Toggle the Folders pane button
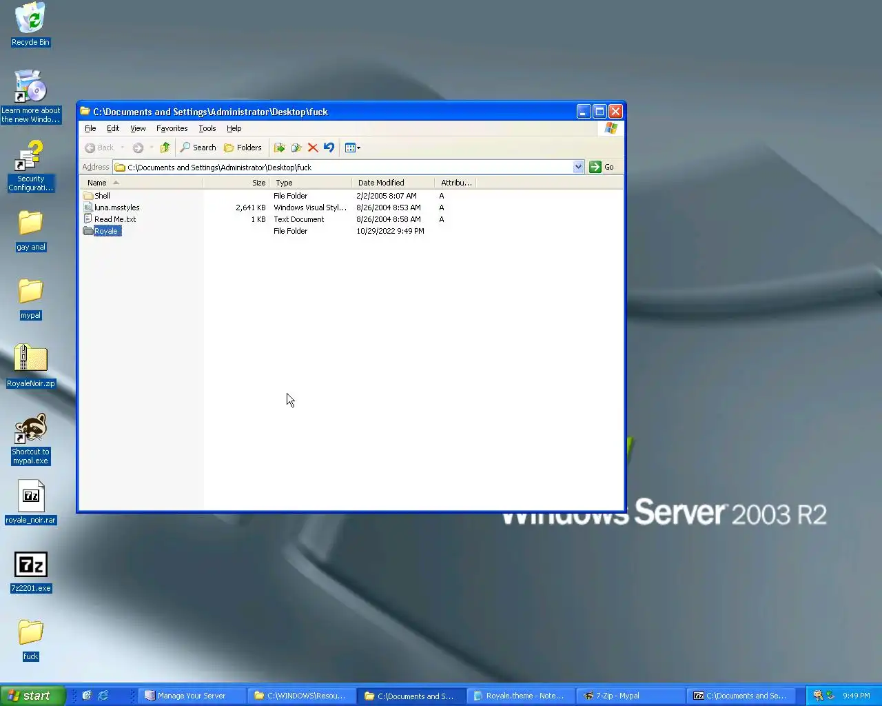 [x=243, y=148]
